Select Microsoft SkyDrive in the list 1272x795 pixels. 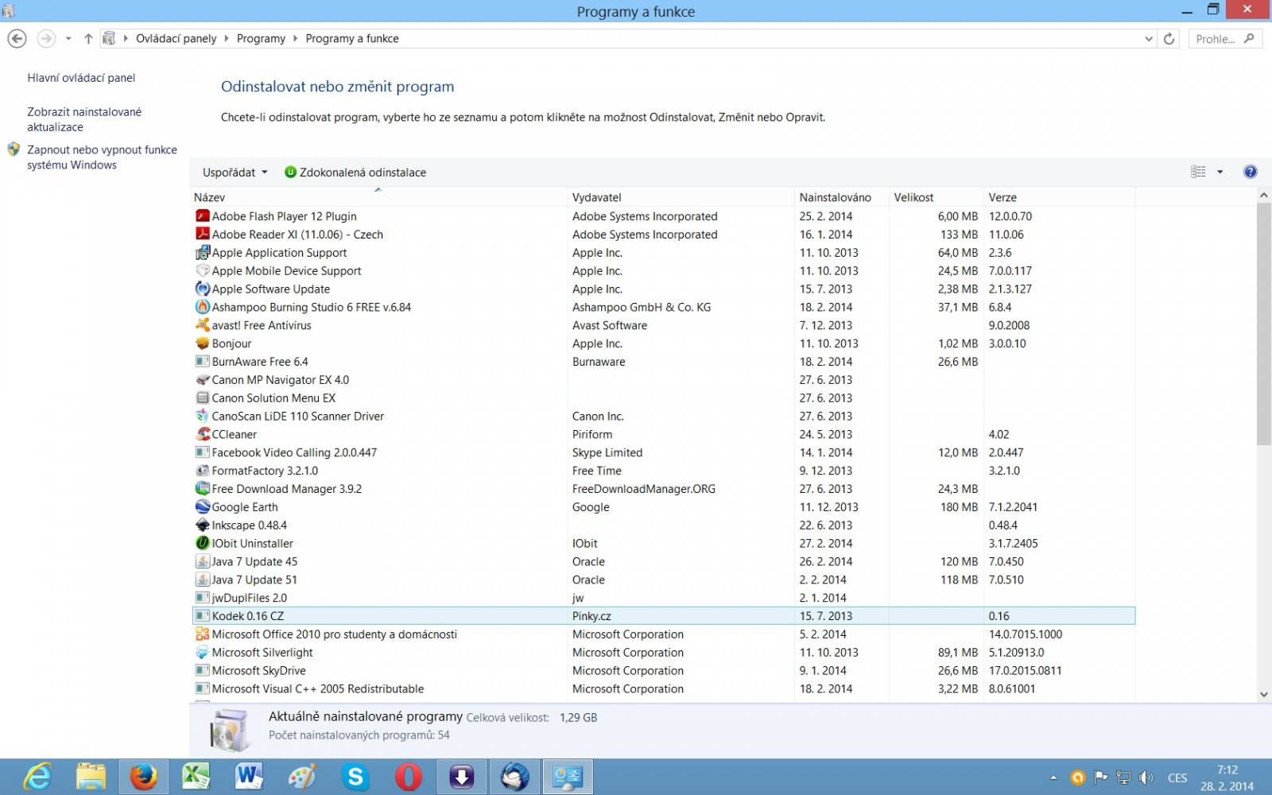tap(664, 670)
